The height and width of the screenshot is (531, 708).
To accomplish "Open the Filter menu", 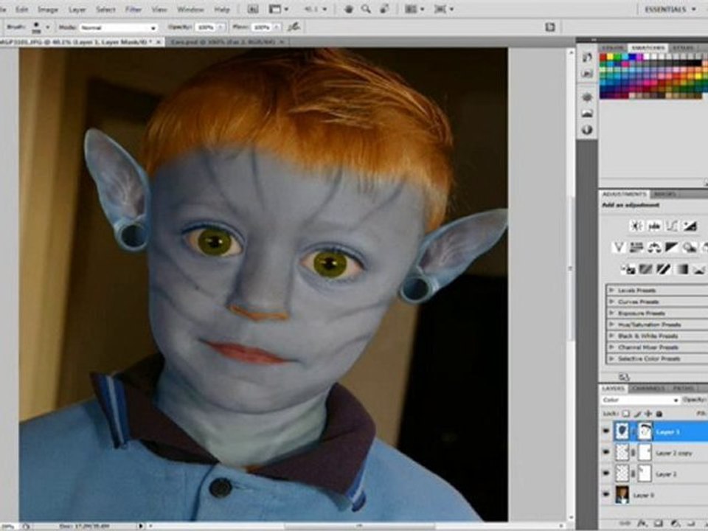I will click(133, 10).
